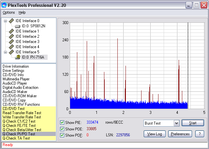Click the IDE Interface 1 chip icon
The width and height of the screenshot is (209, 149).
point(11,31)
